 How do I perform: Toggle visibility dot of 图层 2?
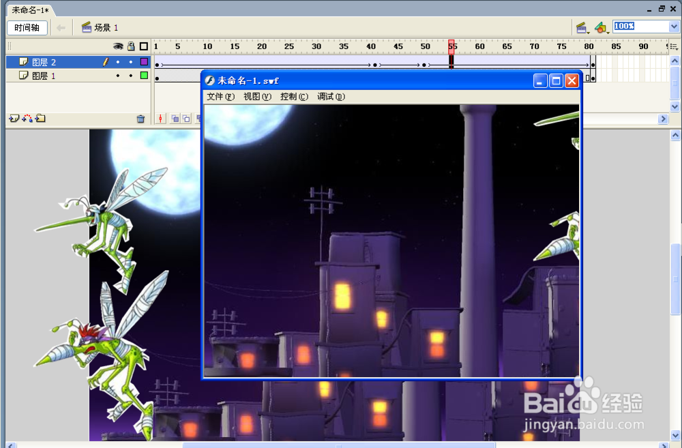click(x=118, y=62)
